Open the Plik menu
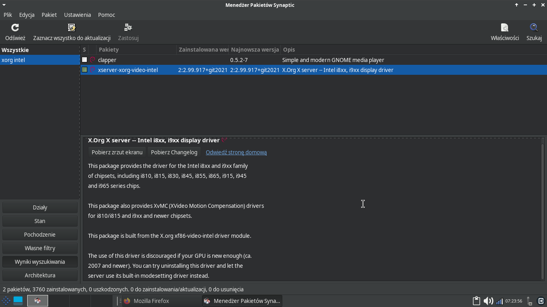547x307 pixels. coord(8,14)
